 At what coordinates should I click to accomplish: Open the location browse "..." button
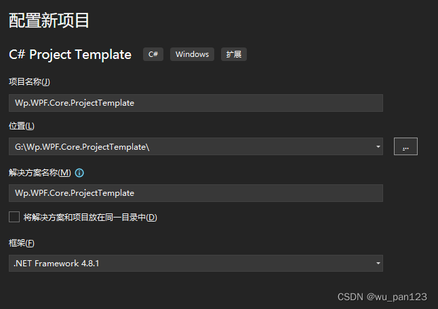point(405,146)
